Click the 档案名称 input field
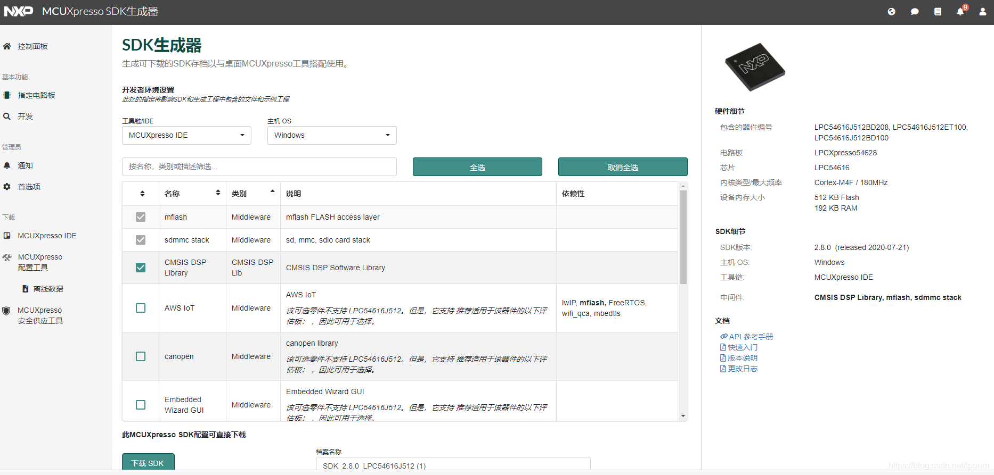994x475 pixels. tap(453, 464)
